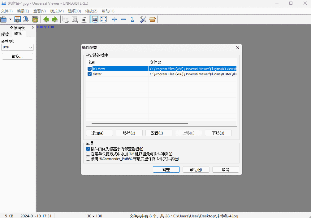Go back using the green left arrow
Image resolution: width=311 pixels, height=218 pixels.
(46, 19)
